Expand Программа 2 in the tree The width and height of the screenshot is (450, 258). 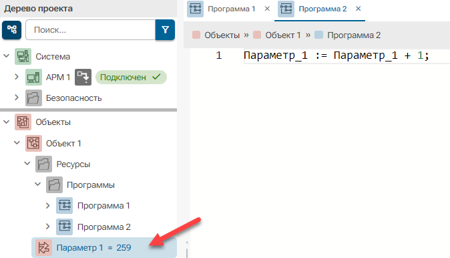[48, 227]
